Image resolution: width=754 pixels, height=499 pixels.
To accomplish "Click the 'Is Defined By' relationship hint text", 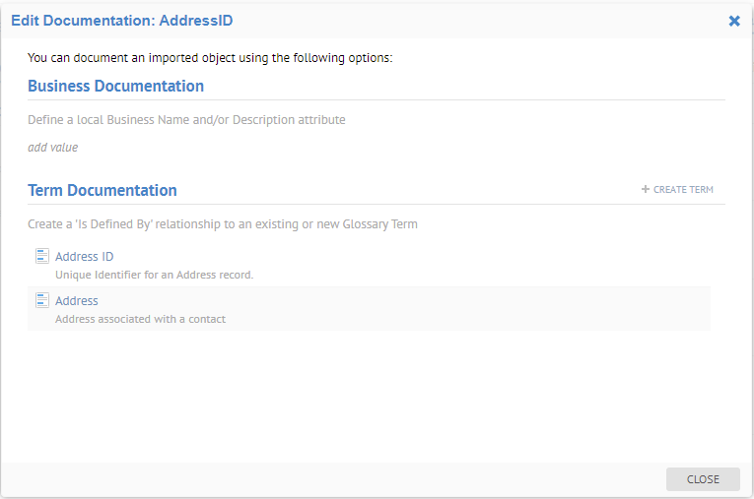I will [222, 224].
